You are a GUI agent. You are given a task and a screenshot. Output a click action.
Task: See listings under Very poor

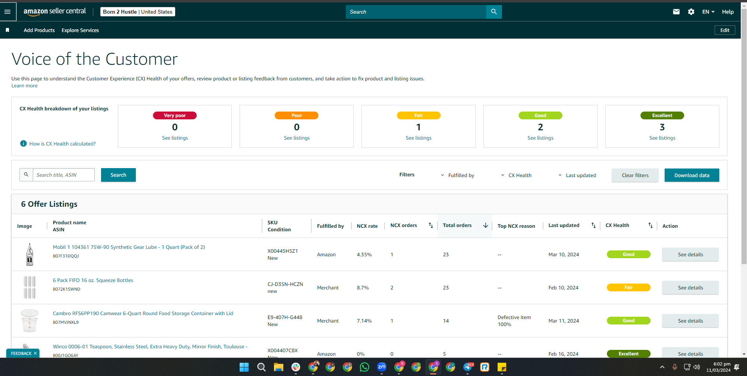tap(175, 138)
